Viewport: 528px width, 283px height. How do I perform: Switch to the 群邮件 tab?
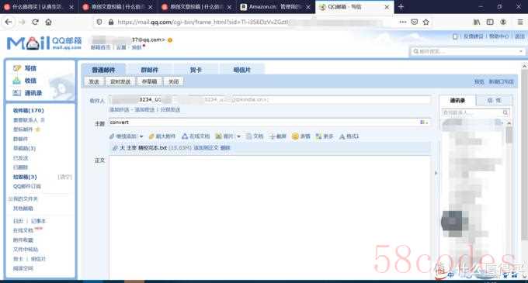[150, 70]
